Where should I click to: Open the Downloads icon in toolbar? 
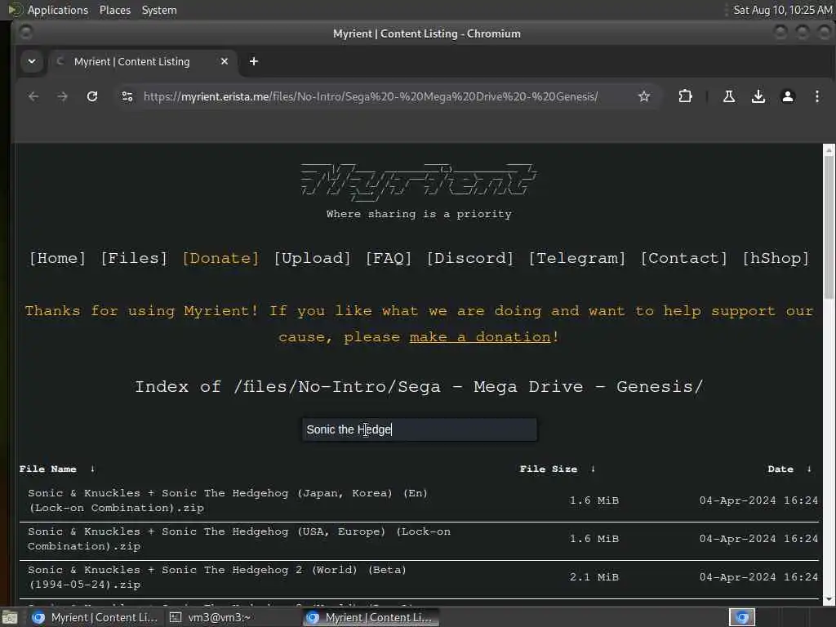click(x=758, y=96)
